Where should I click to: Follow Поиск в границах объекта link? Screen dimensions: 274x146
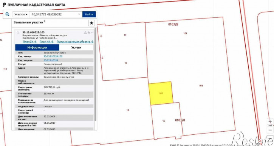coord(75,41)
